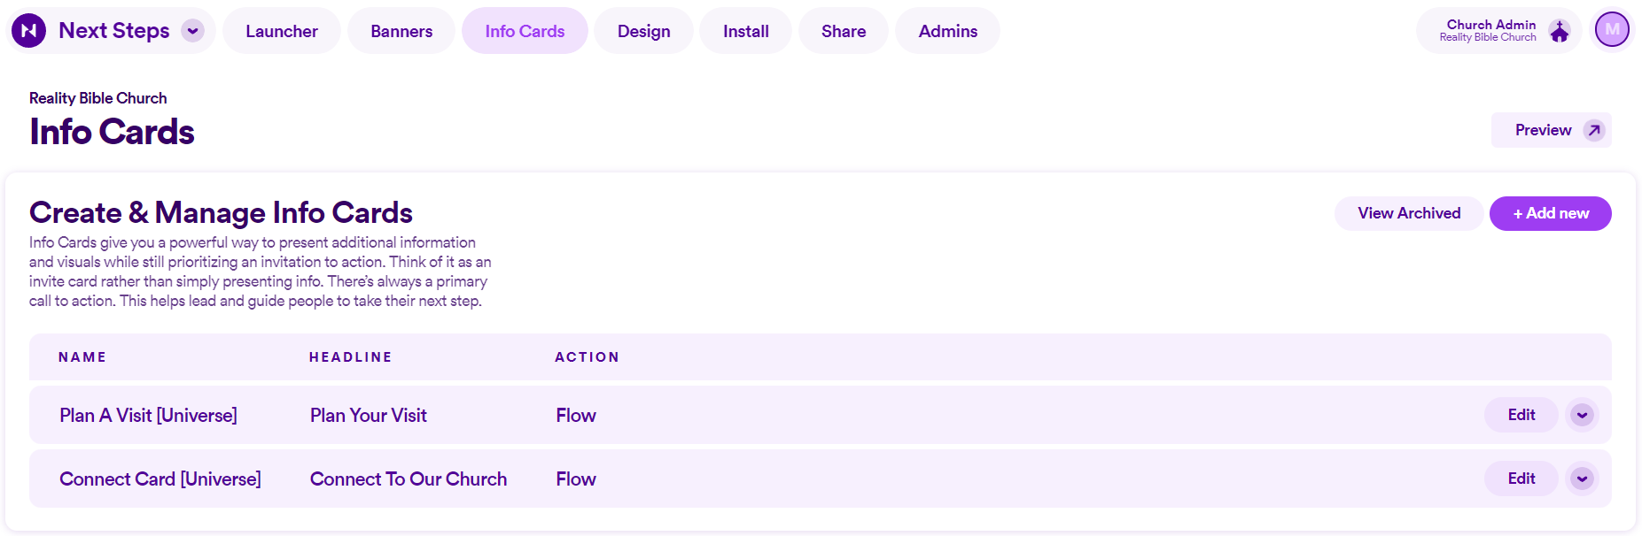Expand more actions for Plan A Visit row

coord(1582,415)
